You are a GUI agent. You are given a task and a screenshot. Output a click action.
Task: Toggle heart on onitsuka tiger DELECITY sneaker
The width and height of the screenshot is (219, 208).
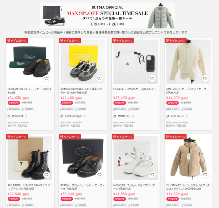pos(99,78)
